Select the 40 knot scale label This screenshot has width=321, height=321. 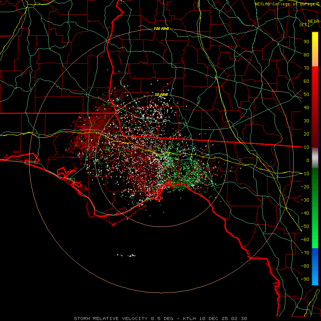(x=306, y=108)
